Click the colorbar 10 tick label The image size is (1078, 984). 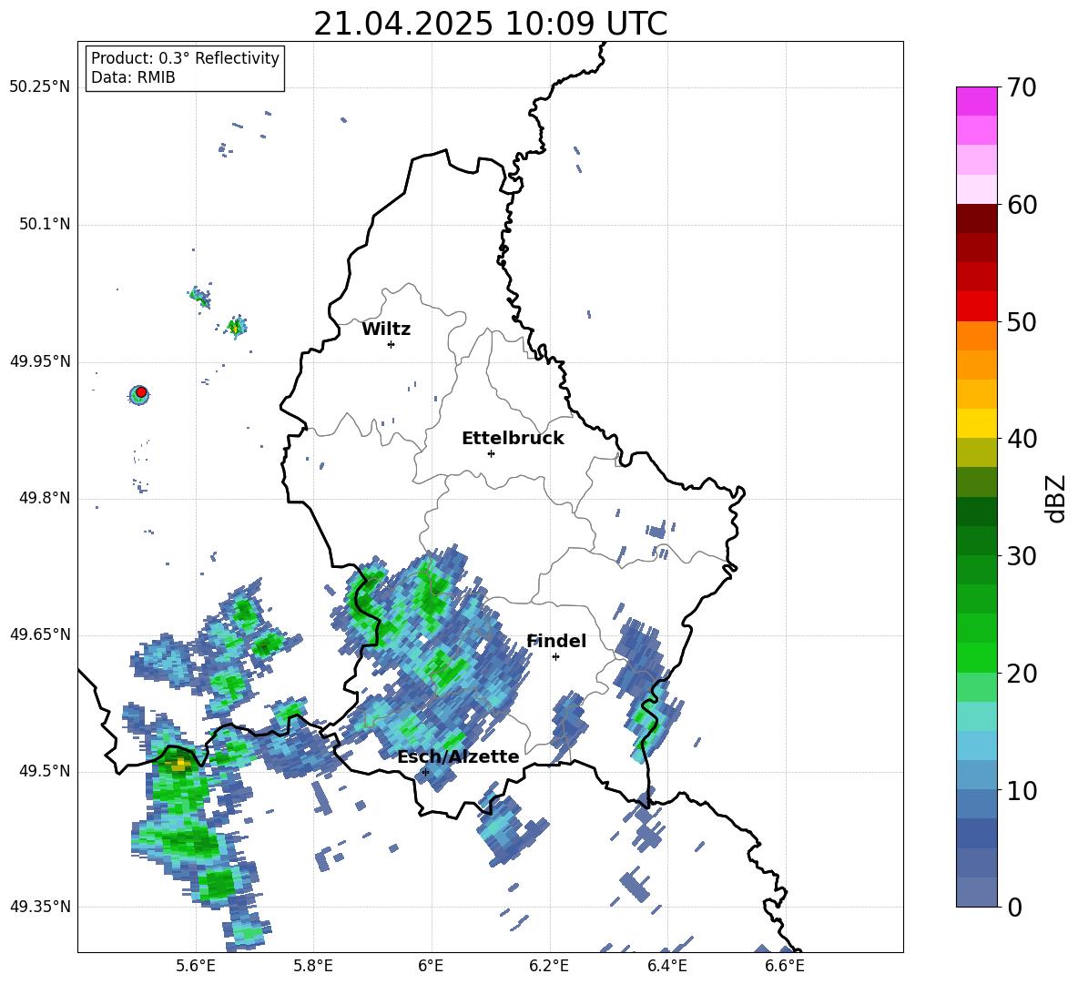click(1022, 790)
